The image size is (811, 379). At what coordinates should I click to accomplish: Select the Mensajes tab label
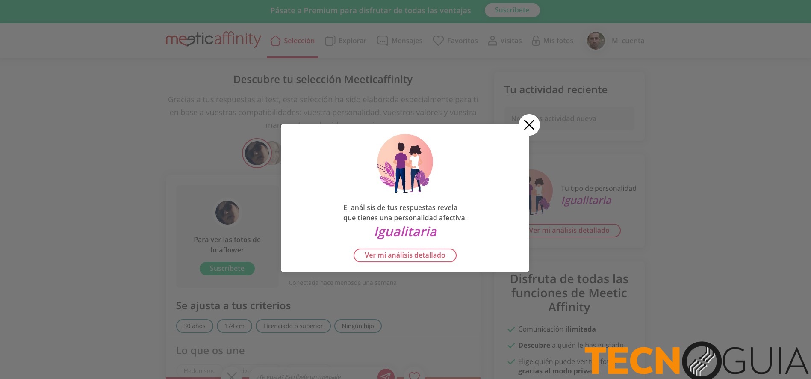407,41
